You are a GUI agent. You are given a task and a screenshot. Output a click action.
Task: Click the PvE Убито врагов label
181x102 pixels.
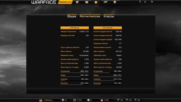(x=99, y=51)
